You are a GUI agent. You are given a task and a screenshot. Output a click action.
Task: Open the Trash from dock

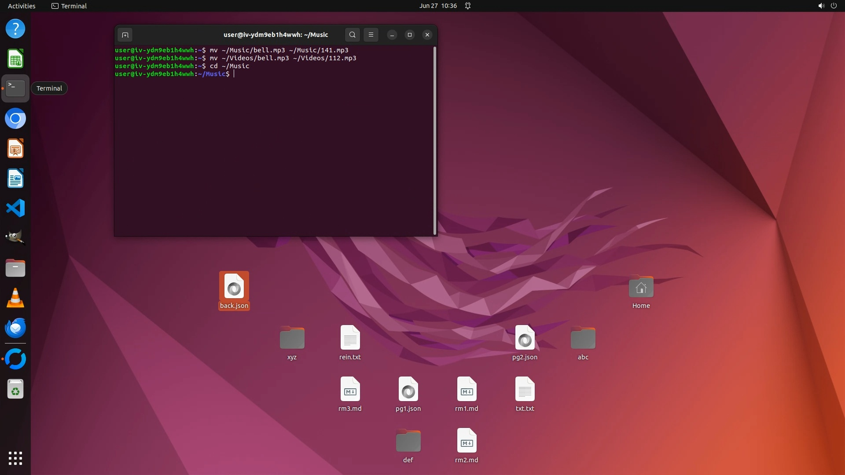(x=15, y=389)
